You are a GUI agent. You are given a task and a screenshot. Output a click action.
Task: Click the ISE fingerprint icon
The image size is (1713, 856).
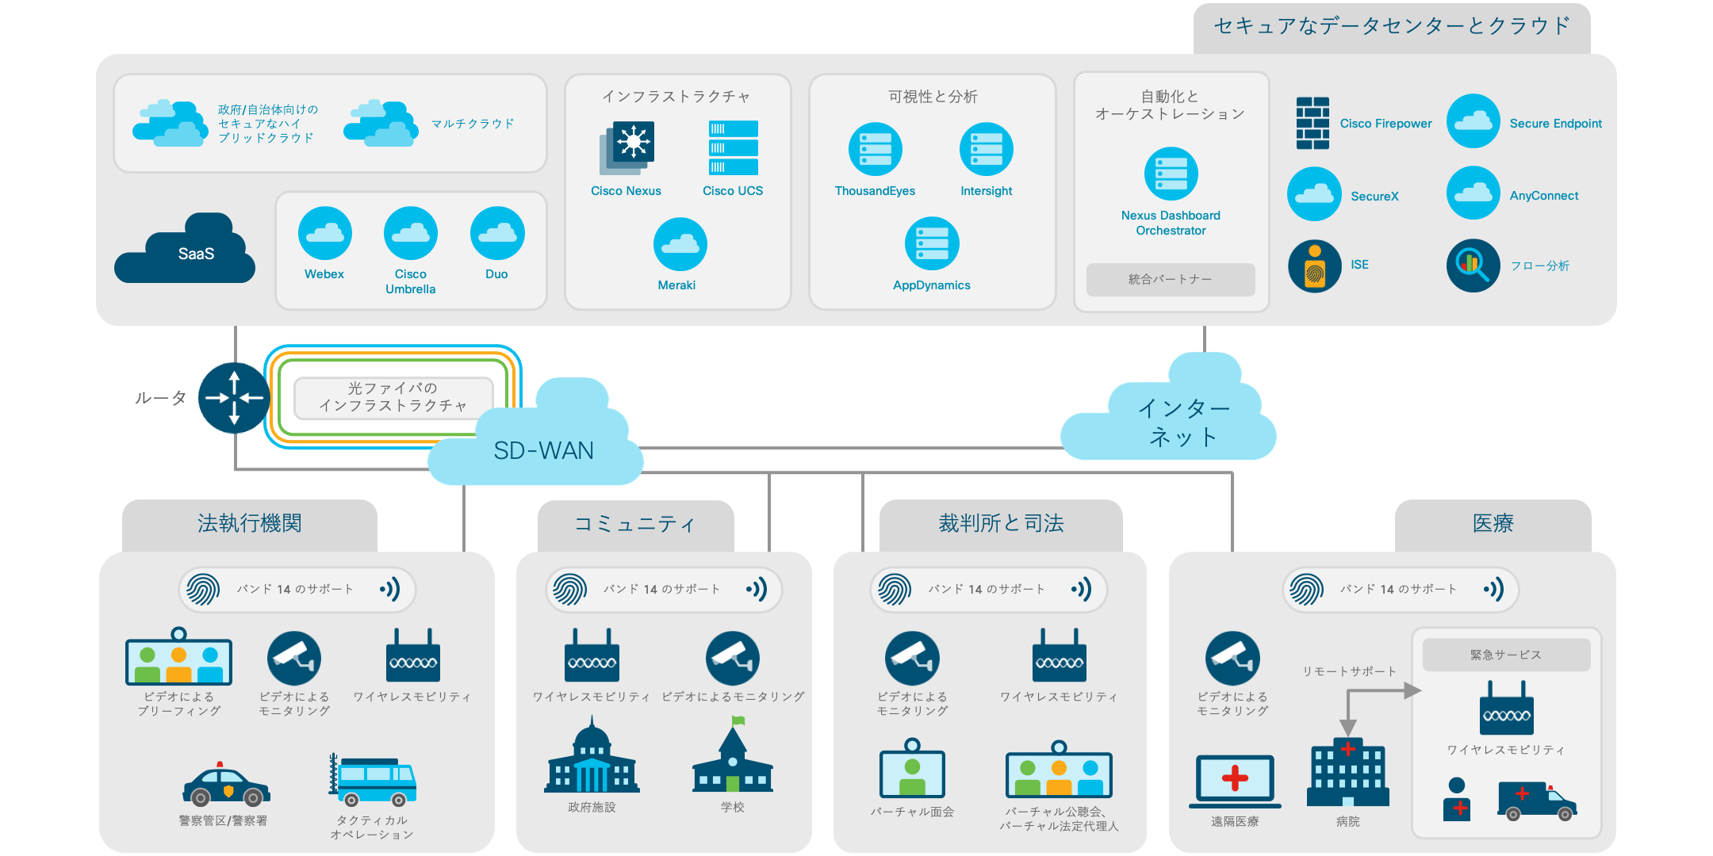pos(1314,266)
